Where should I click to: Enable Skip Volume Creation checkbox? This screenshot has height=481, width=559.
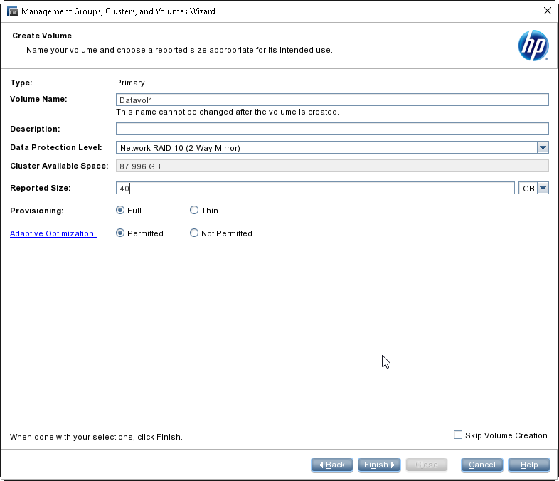pyautogui.click(x=458, y=435)
